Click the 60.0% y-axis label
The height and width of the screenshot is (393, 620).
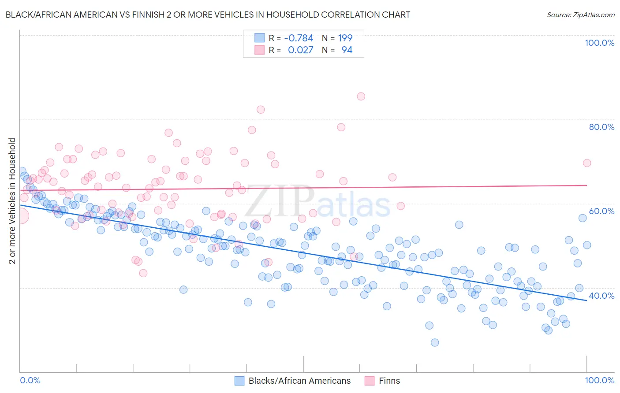601,211
